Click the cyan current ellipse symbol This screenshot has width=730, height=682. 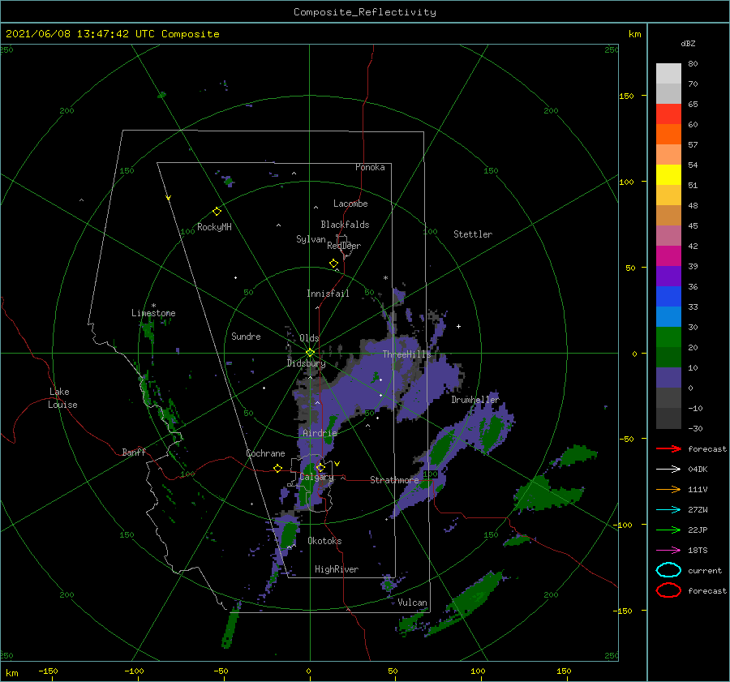[668, 570]
